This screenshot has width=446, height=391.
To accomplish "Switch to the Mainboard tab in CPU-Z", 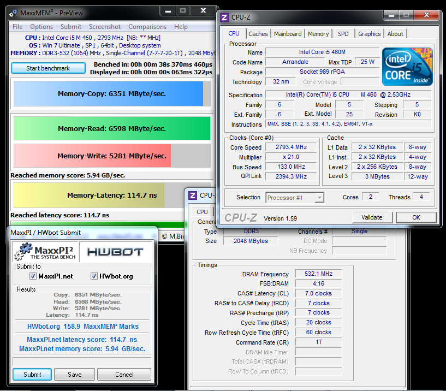I will pyautogui.click(x=288, y=34).
